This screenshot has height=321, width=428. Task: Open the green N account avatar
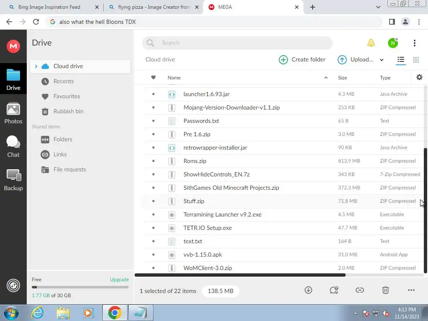click(x=393, y=43)
